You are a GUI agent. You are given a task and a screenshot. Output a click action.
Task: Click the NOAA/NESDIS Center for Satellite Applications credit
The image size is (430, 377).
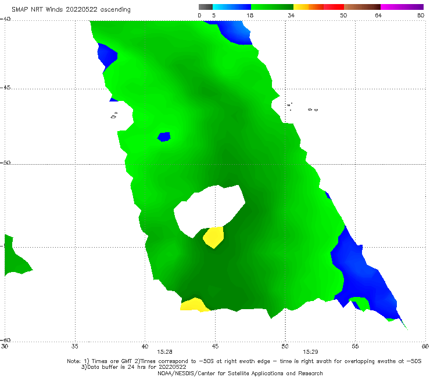[240, 373]
